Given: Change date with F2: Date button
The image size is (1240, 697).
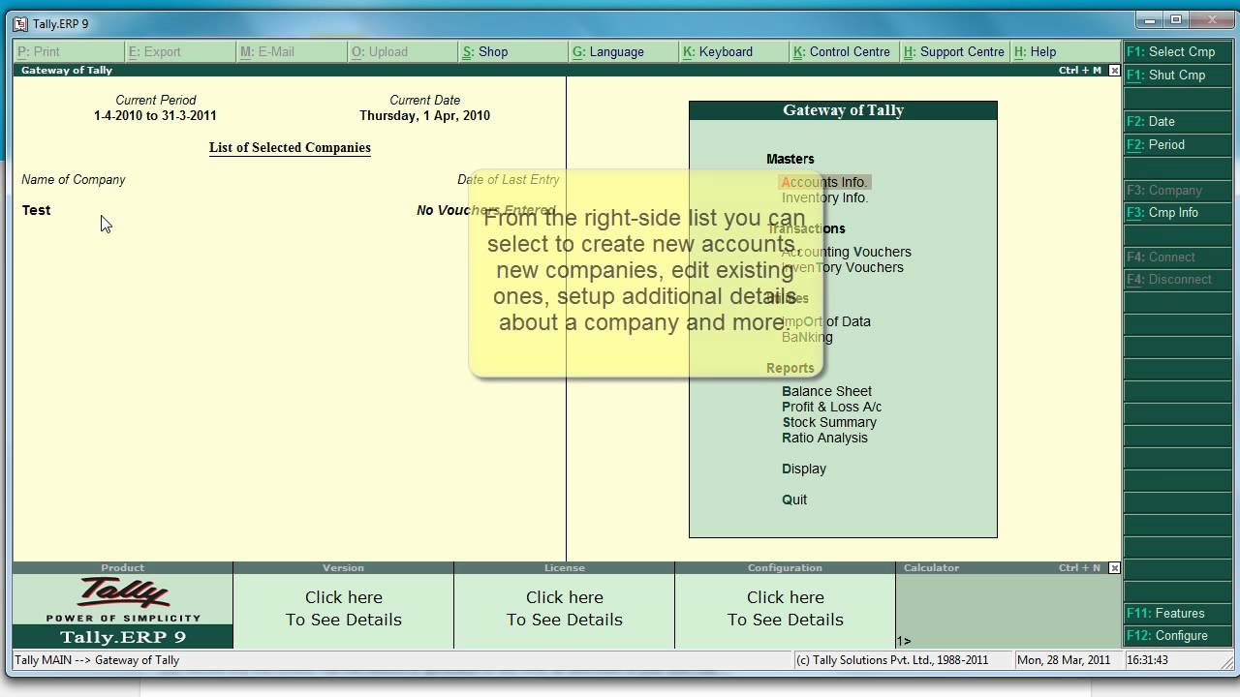Looking at the screenshot, I should click(x=1178, y=122).
